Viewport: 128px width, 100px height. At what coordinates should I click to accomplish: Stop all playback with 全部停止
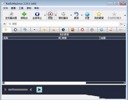pyautogui.click(x=37, y=15)
